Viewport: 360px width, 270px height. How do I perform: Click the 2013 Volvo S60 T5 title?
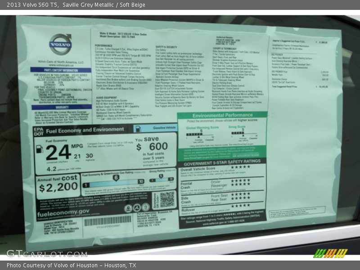click(x=30, y=5)
